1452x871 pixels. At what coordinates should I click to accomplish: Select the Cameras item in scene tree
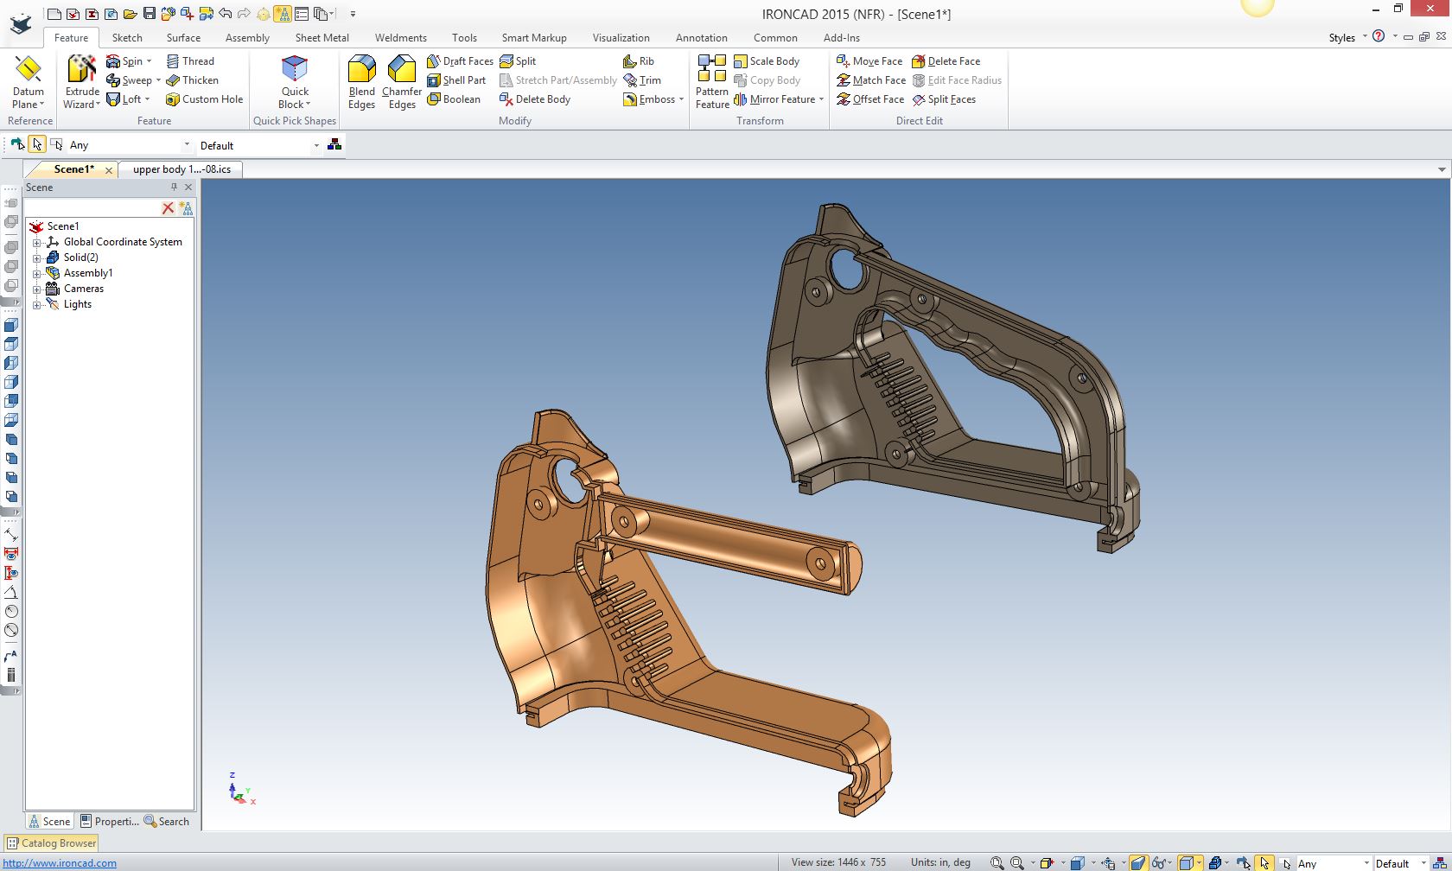[x=83, y=289]
